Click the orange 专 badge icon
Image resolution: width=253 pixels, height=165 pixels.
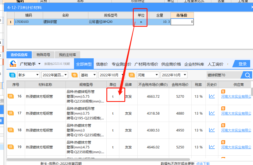(x=74, y=75)
